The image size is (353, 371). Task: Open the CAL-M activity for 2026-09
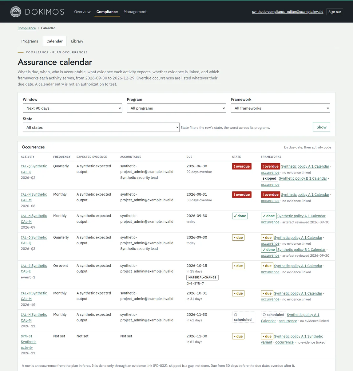34,218
